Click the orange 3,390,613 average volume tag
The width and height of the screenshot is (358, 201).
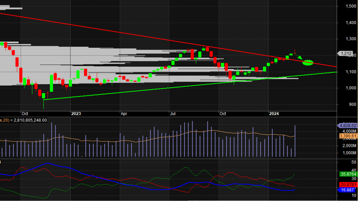pyautogui.click(x=348, y=136)
